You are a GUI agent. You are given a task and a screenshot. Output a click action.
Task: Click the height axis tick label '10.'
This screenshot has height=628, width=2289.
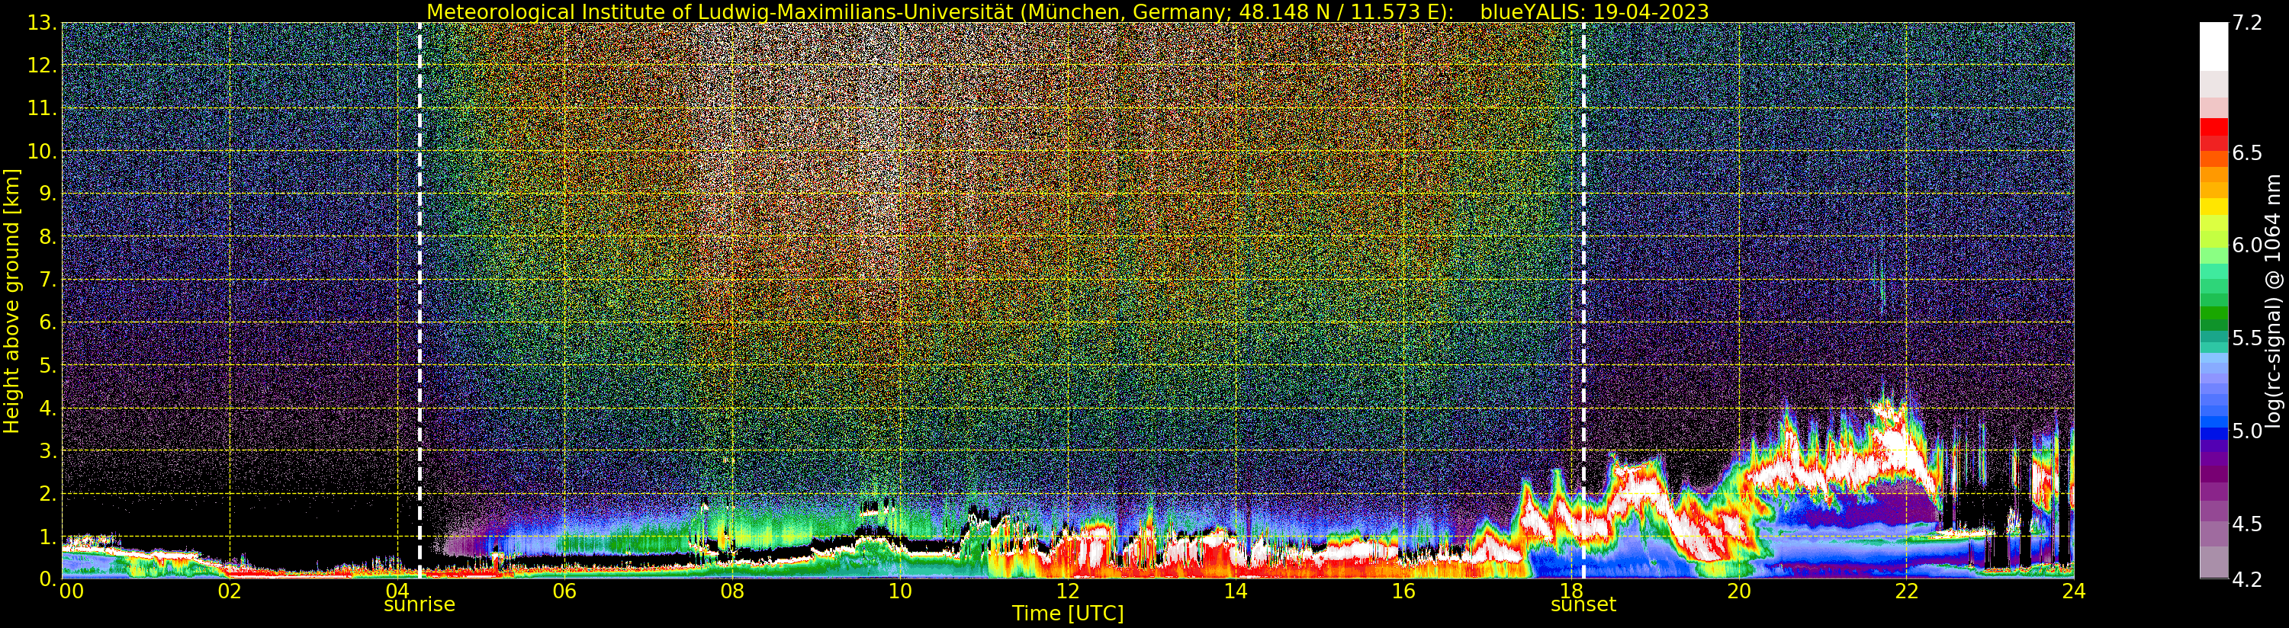coord(42,152)
